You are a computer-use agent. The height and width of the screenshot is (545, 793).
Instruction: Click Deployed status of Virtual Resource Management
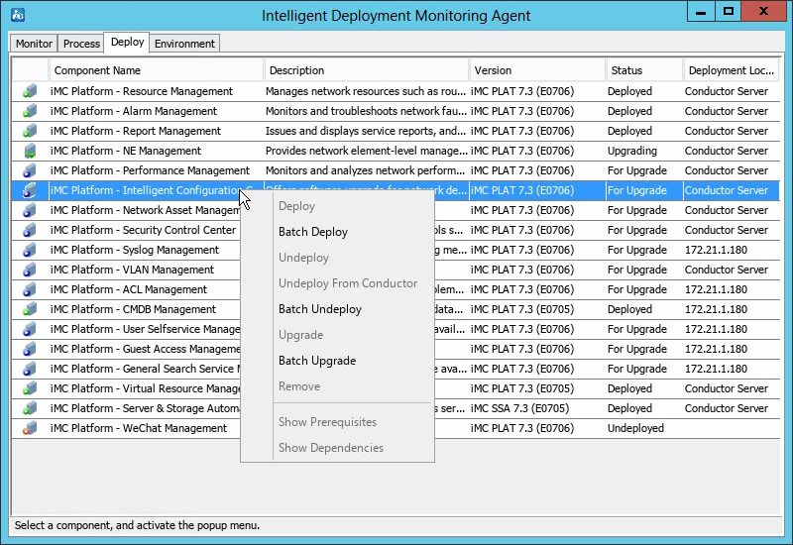click(x=629, y=388)
